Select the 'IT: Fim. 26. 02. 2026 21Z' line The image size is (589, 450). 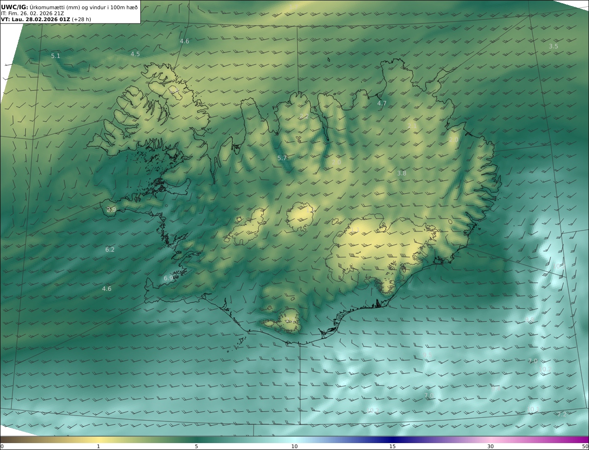[33, 14]
